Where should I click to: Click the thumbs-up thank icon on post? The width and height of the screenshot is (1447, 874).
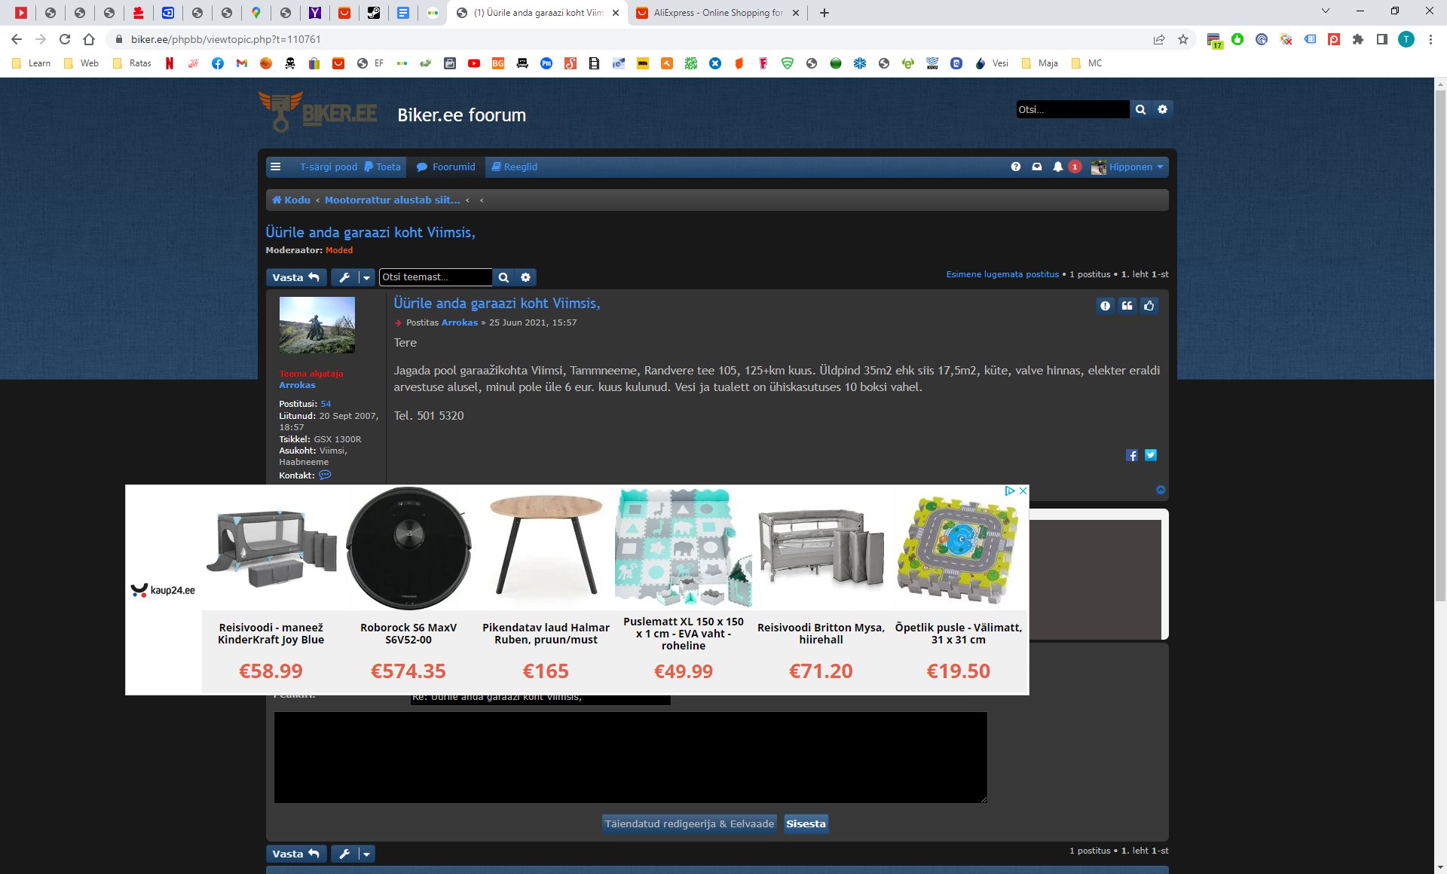1149,305
